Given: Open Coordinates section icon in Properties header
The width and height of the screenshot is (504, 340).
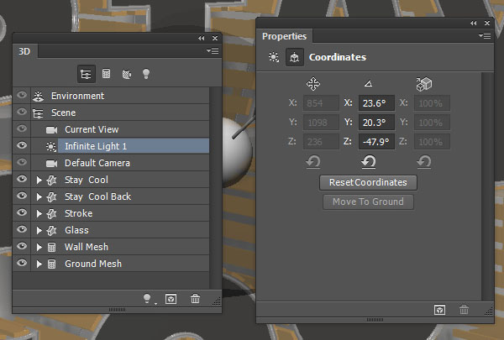Looking at the screenshot, I should (x=295, y=58).
